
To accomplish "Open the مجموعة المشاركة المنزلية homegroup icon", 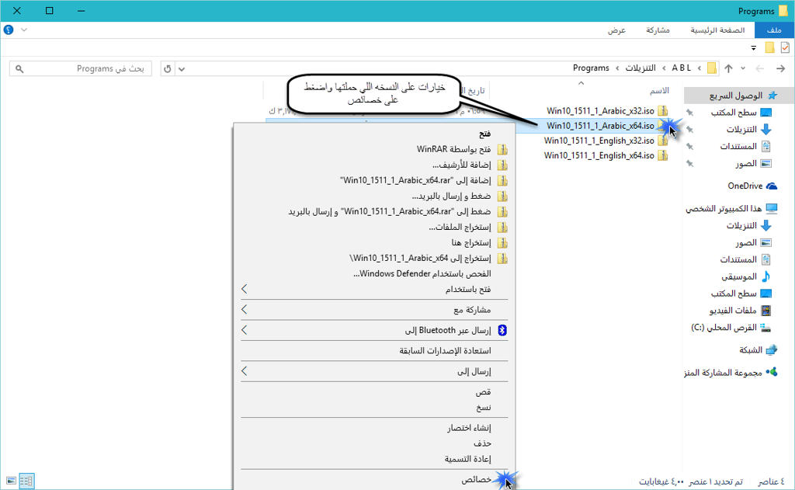I will 771,372.
